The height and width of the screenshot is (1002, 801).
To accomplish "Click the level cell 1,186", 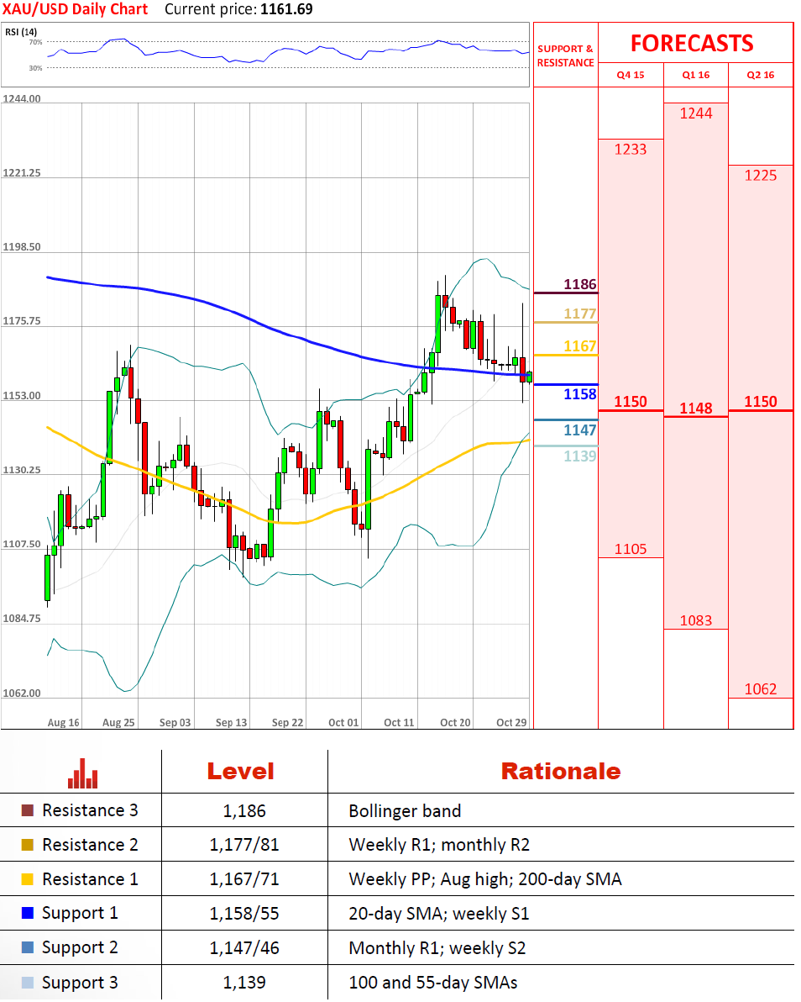I will point(244,811).
